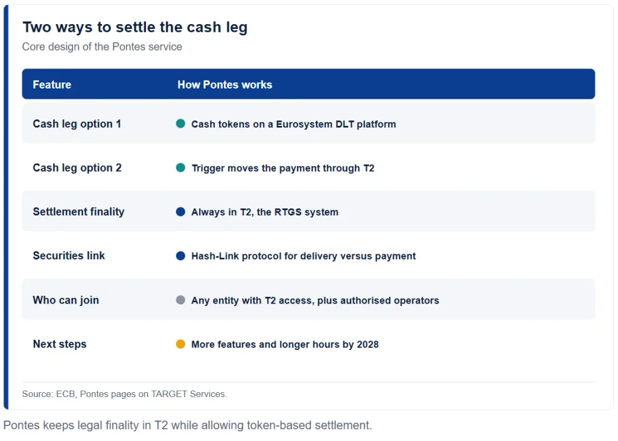Click the title Two ways to settle
This screenshot has width=618, height=441.
pyautogui.click(x=135, y=28)
